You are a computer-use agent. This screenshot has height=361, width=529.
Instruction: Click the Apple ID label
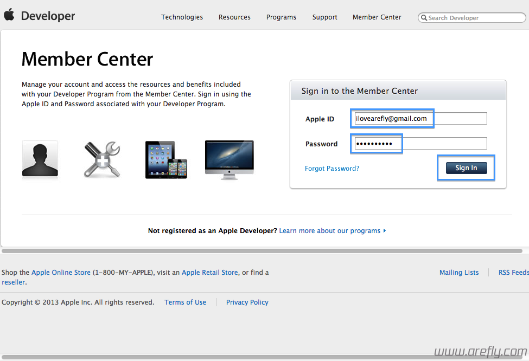click(320, 119)
